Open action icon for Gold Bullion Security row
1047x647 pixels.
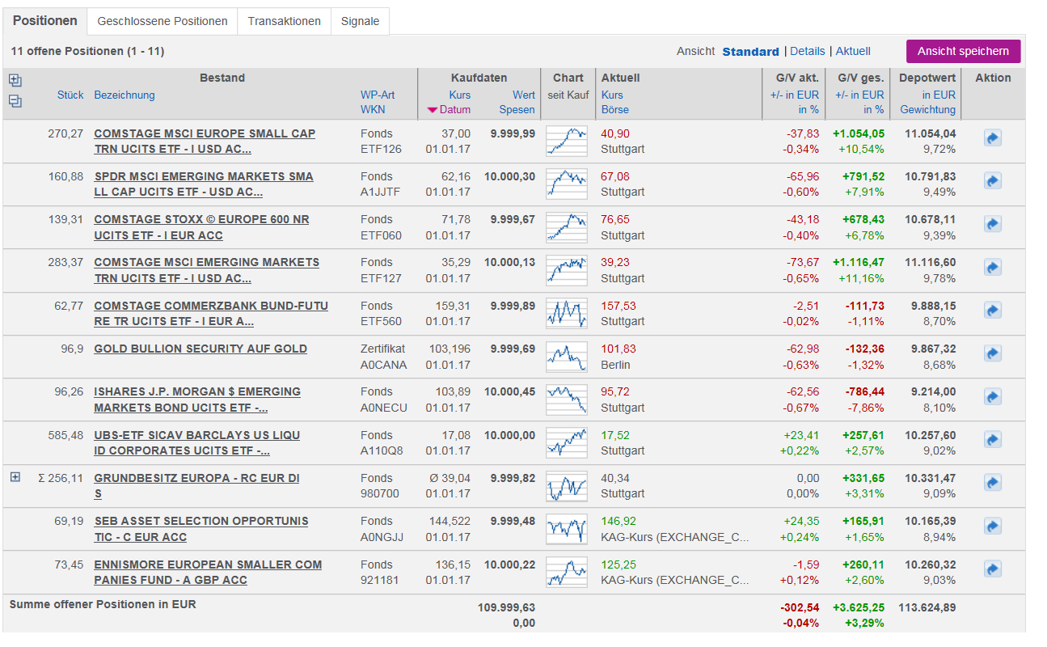993,353
